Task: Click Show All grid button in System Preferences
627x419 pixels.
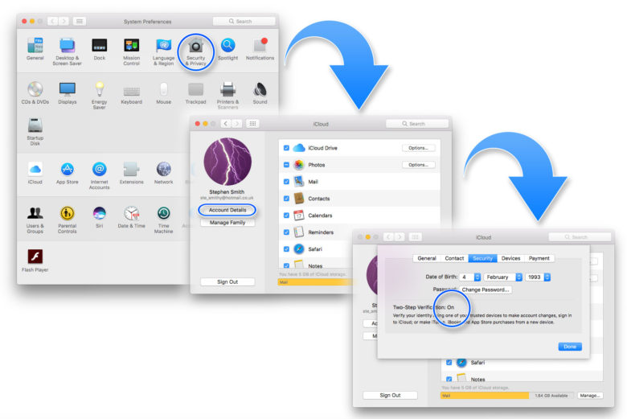Action: coord(79,21)
